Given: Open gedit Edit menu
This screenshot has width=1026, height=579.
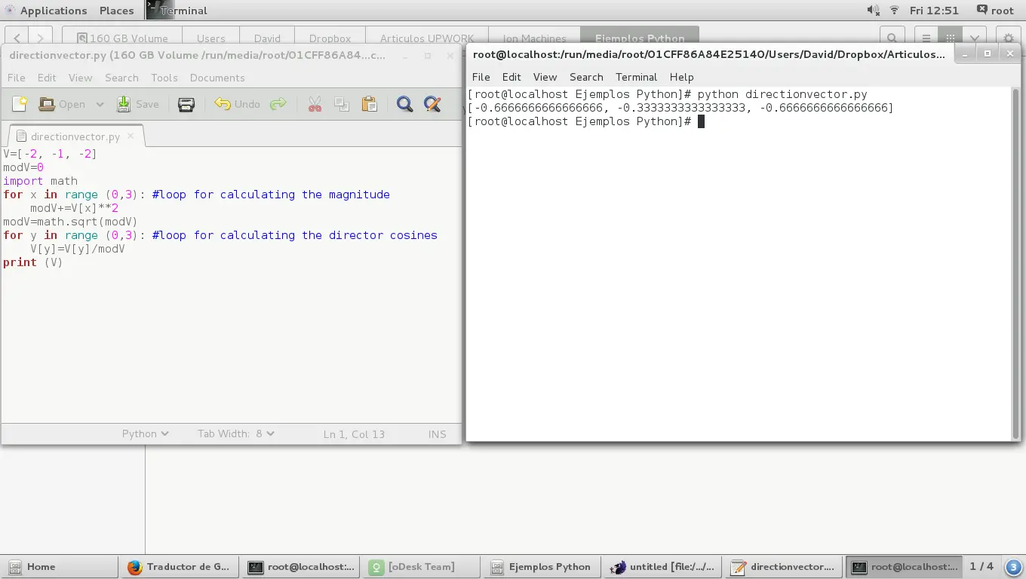Looking at the screenshot, I should tap(47, 78).
